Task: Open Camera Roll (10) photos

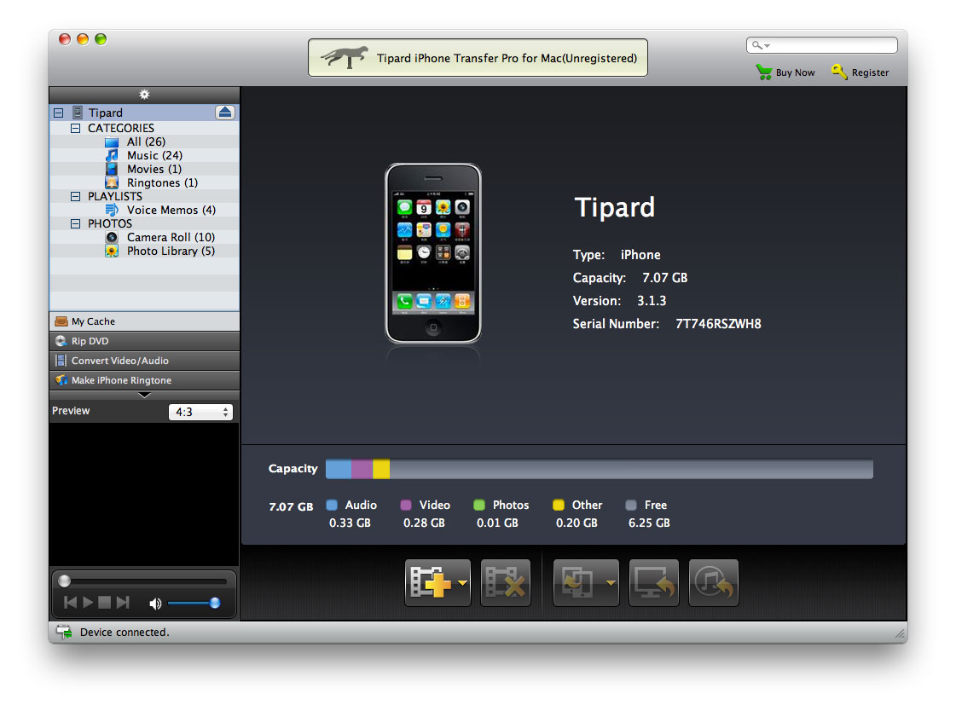Action: (x=144, y=238)
